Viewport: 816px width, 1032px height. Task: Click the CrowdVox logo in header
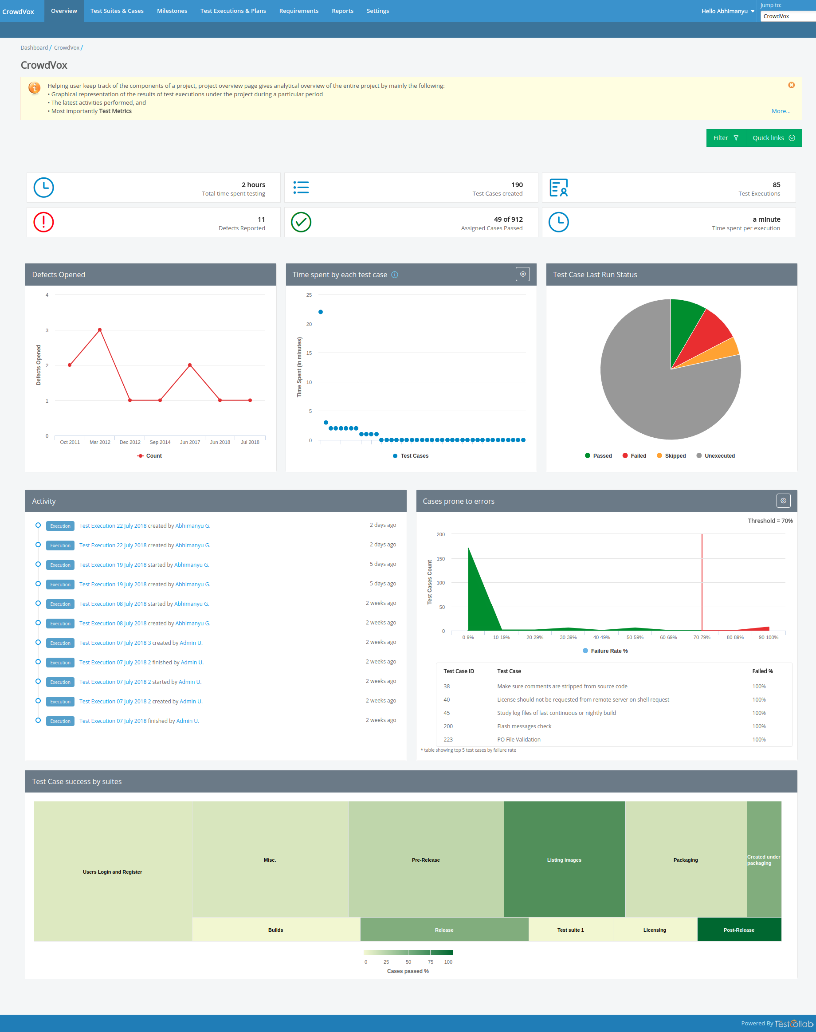point(18,12)
